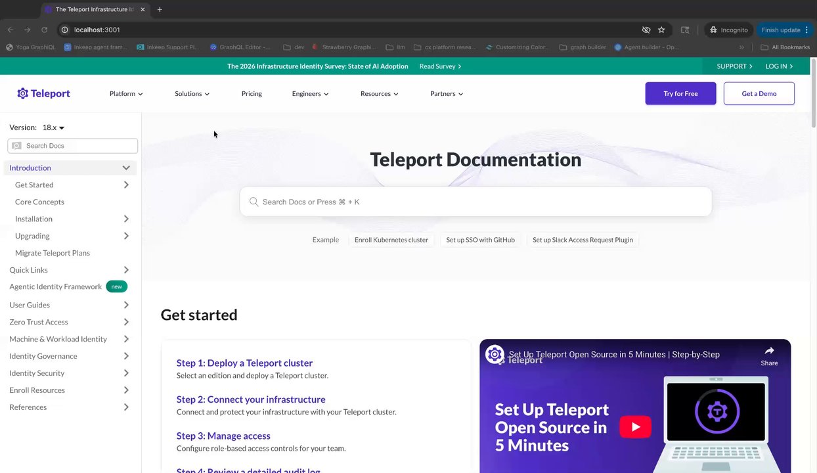
Task: Open a new browser tab with plus
Action: coord(160,9)
